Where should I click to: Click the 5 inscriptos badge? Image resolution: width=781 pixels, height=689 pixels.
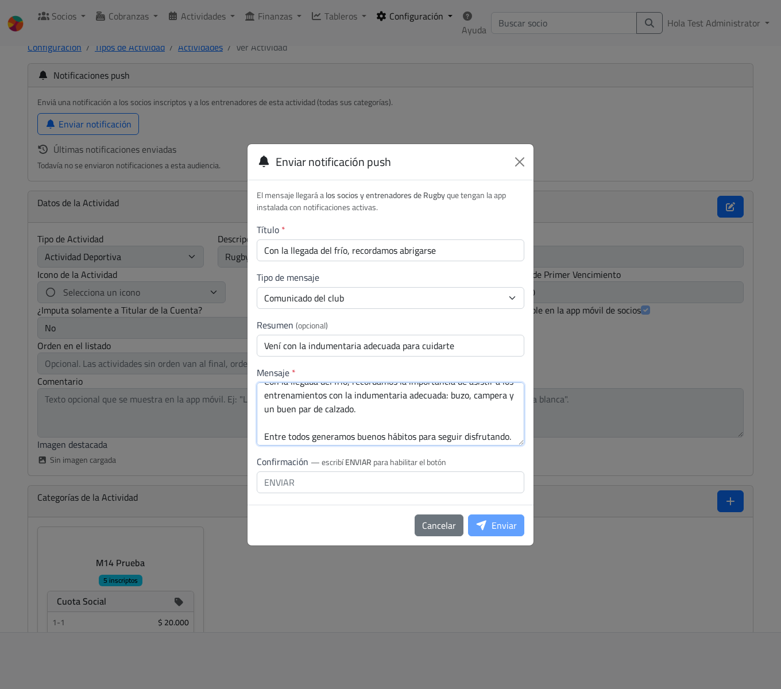(x=121, y=580)
